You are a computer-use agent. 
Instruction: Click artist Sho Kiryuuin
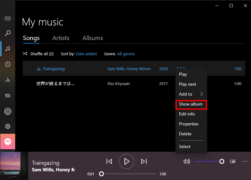pos(119,83)
